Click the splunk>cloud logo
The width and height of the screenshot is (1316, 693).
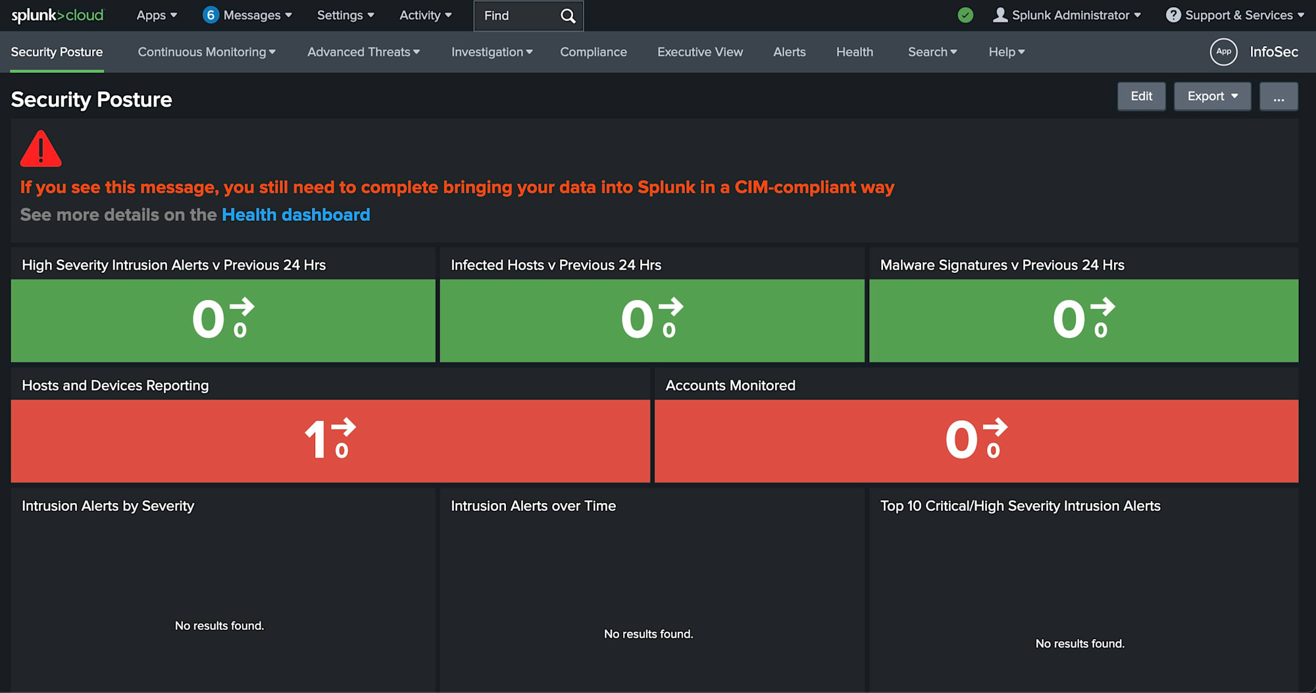(57, 15)
